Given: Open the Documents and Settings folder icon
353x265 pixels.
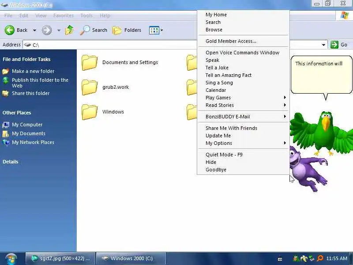Looking at the screenshot, I should coord(90,62).
